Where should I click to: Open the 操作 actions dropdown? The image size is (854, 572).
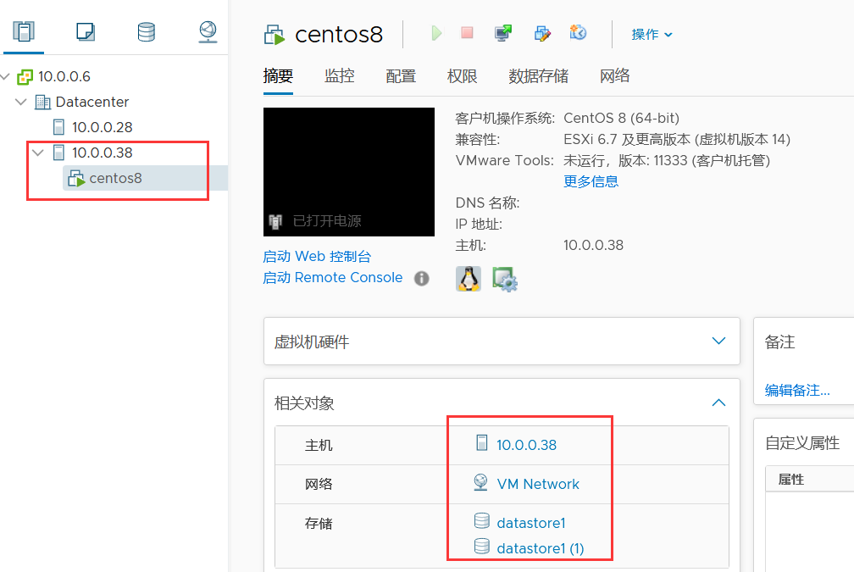pos(652,34)
